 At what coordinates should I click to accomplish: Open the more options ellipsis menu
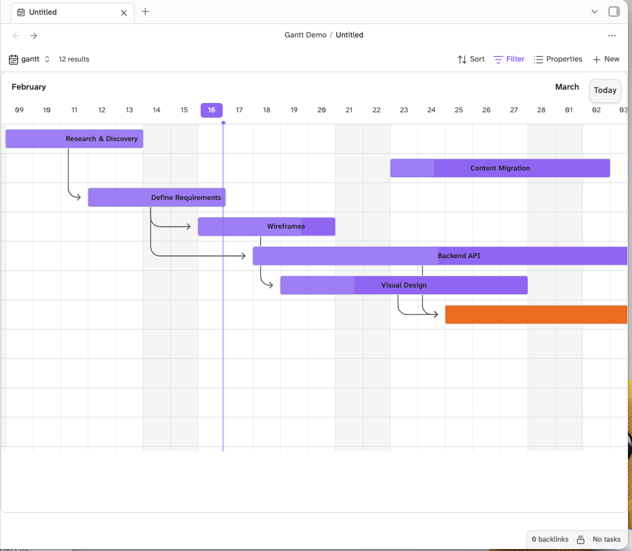[x=612, y=35]
